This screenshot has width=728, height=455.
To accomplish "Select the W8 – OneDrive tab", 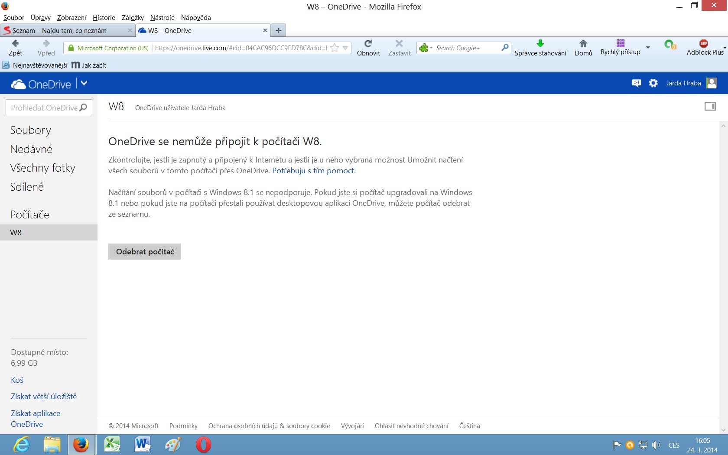I will coord(203,30).
